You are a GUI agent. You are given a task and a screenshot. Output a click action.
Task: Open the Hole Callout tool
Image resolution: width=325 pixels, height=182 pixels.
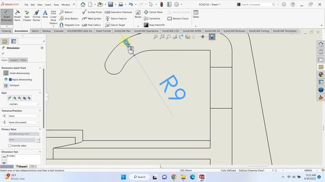coord(91,25)
